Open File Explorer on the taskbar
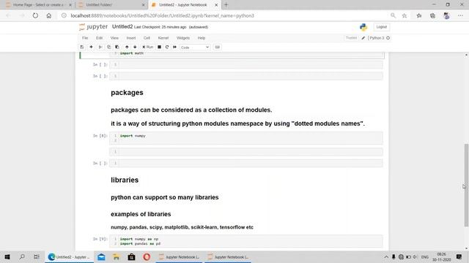469x263 pixels. tap(116, 256)
